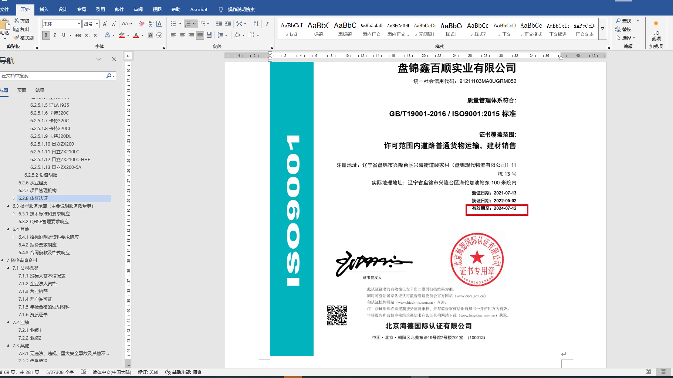Switch to the 页面 navigation tab

coord(22,90)
